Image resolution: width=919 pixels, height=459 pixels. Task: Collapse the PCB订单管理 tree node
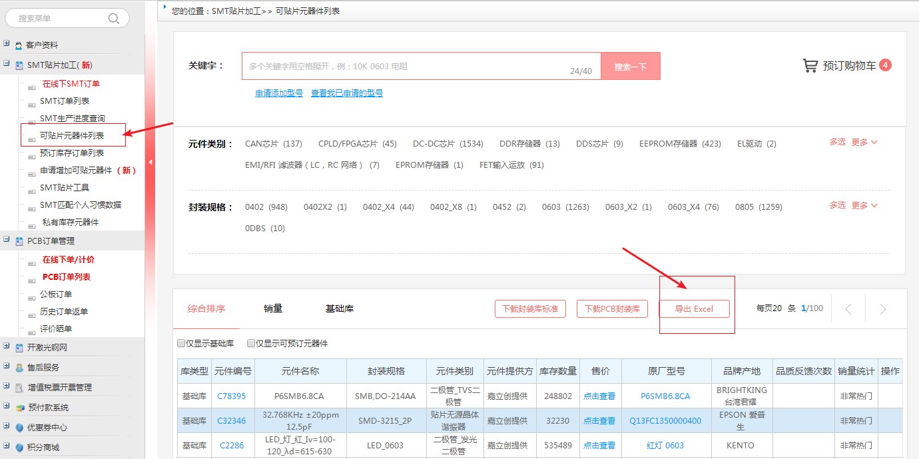point(6,240)
